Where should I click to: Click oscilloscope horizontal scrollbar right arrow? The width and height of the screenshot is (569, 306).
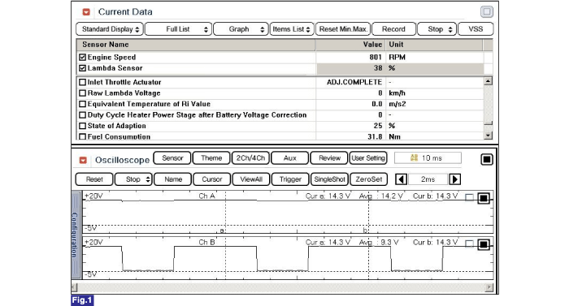click(489, 287)
